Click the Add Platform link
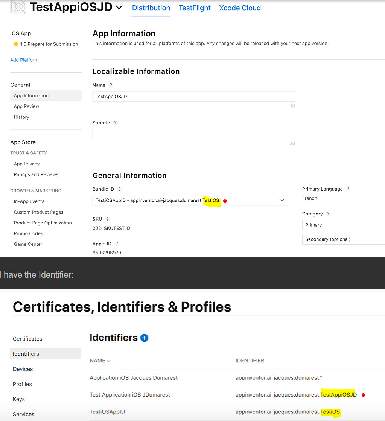Image resolution: width=385 pixels, height=421 pixels. 24,60
